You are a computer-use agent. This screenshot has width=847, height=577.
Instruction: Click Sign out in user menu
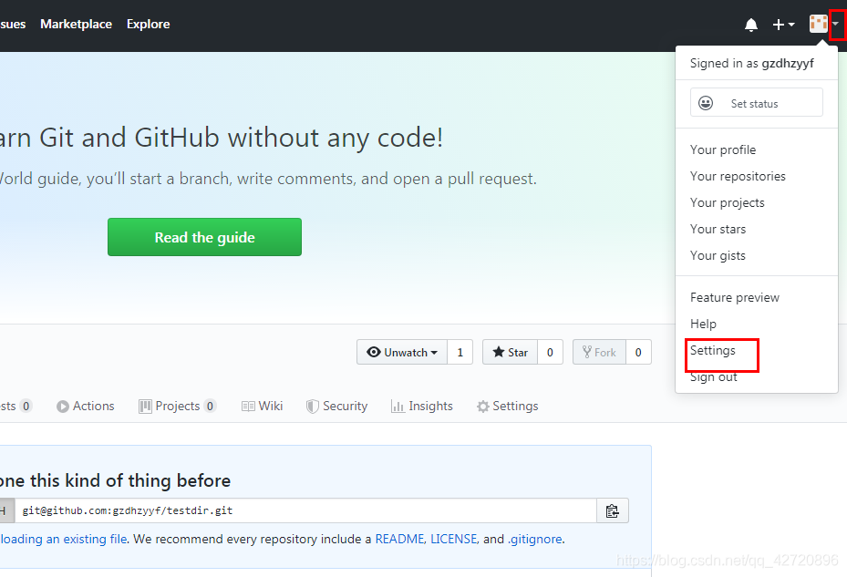tap(713, 376)
